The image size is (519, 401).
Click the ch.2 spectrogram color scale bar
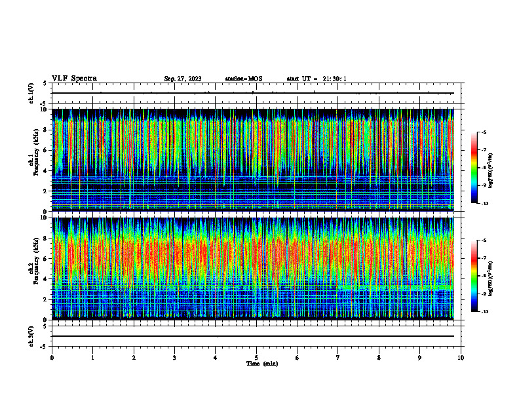click(474, 276)
